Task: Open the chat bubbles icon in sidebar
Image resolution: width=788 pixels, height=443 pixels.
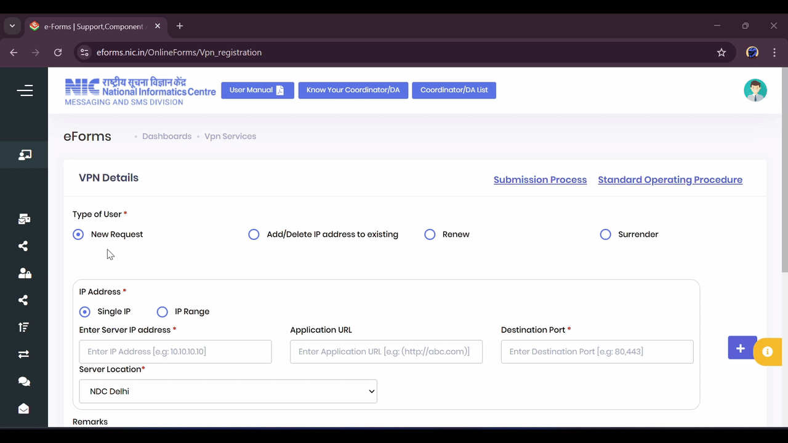Action: pyautogui.click(x=23, y=381)
